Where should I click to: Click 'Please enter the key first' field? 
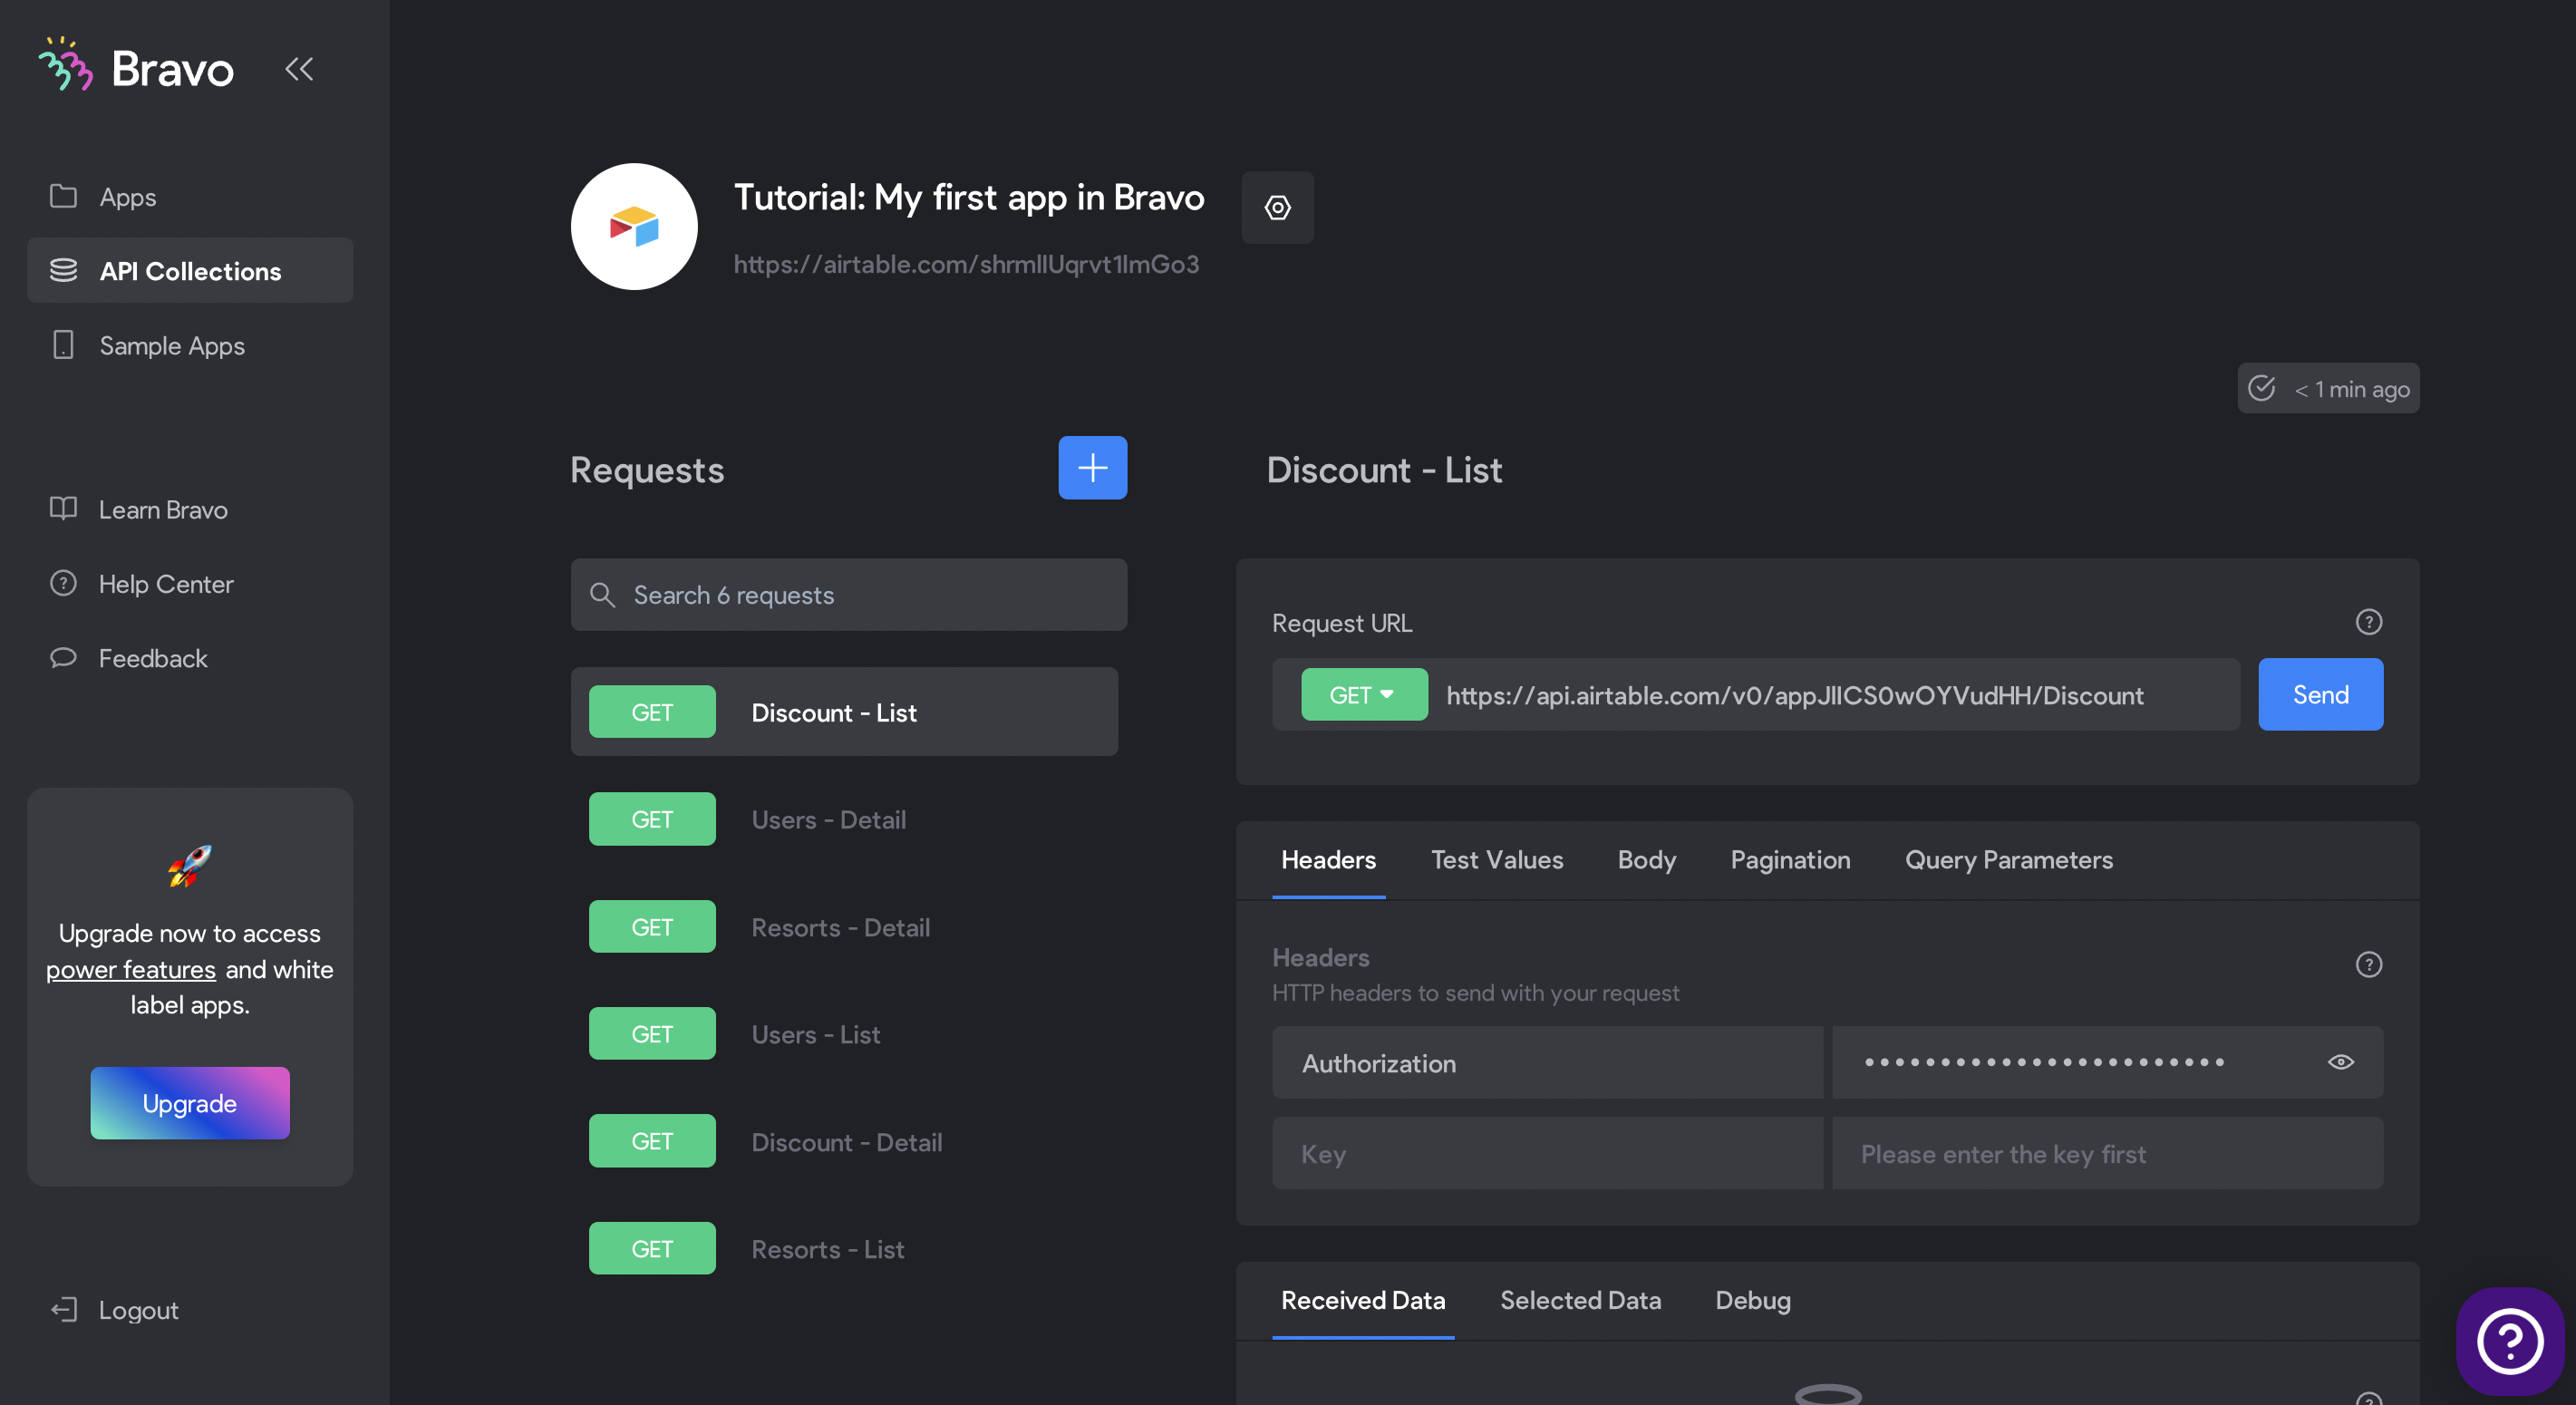(x=2107, y=1154)
